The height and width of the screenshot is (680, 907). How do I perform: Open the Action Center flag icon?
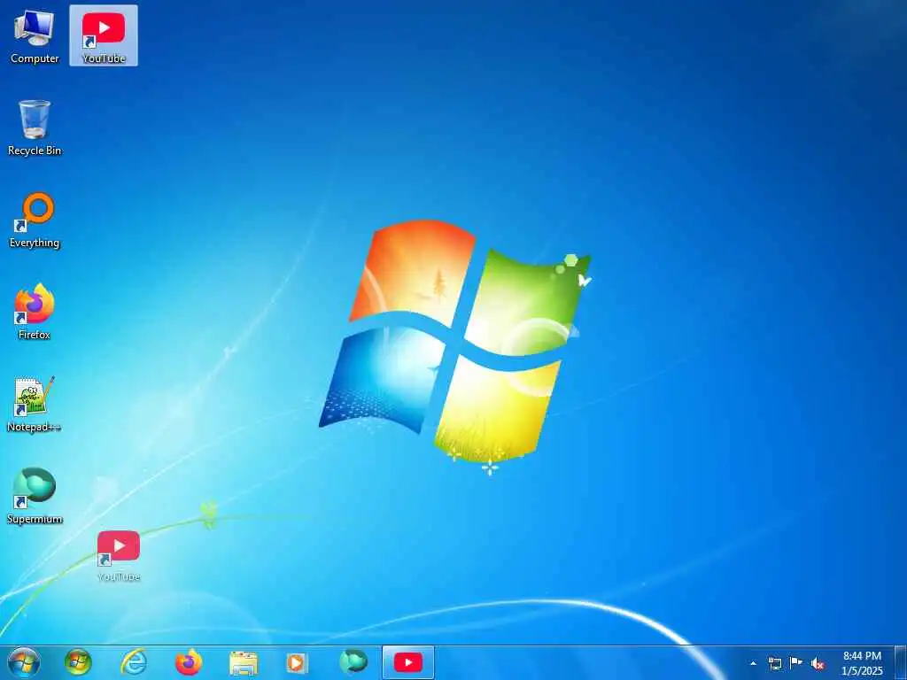(796, 663)
